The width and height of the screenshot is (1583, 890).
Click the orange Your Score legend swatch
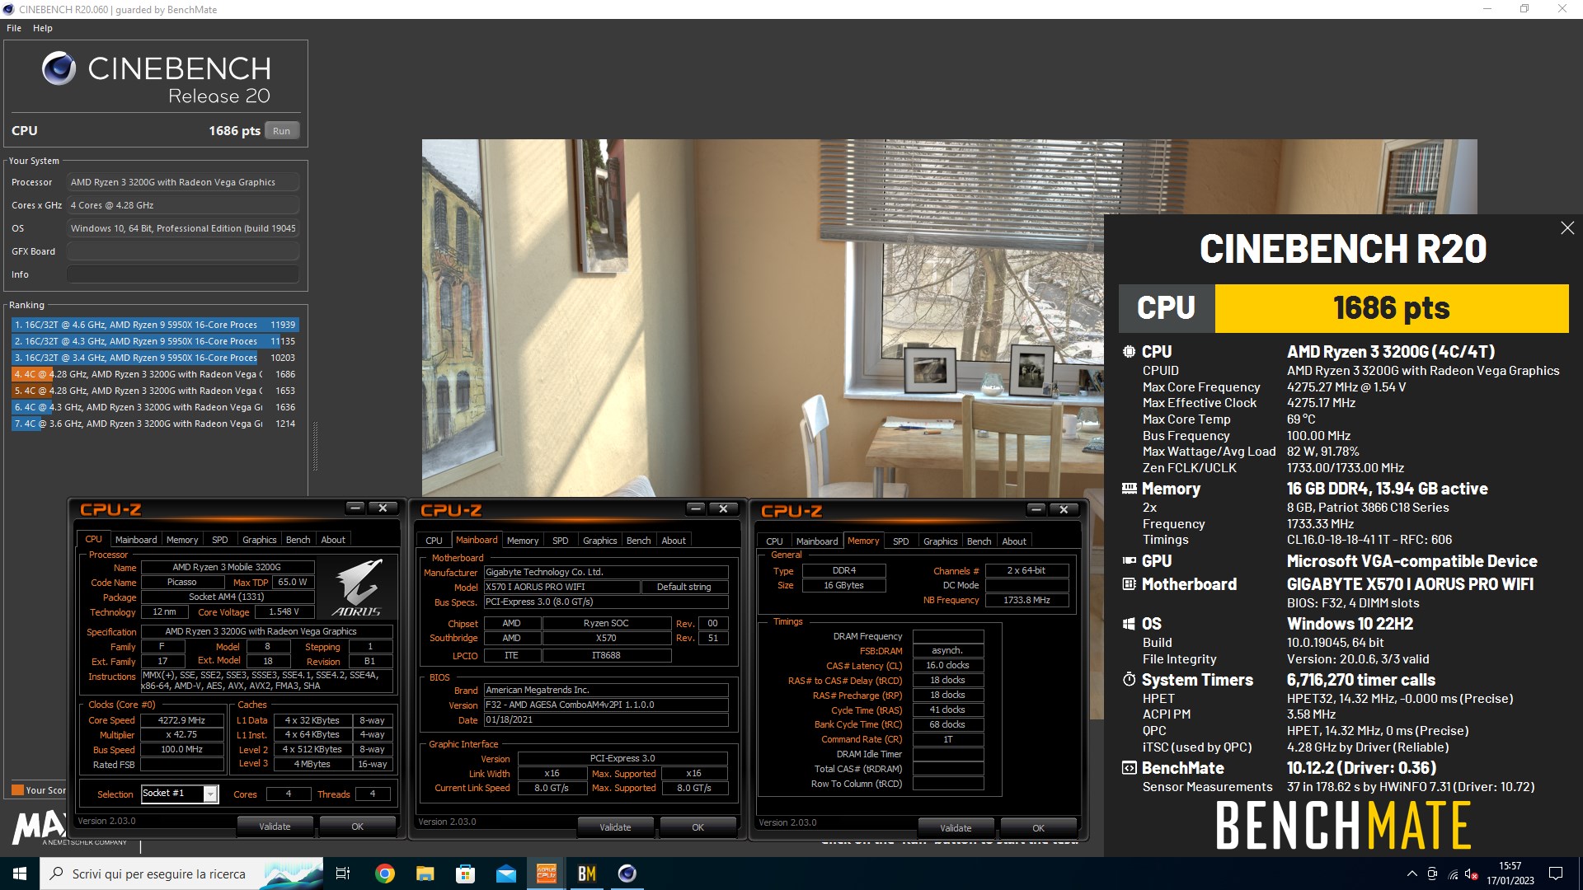[17, 790]
